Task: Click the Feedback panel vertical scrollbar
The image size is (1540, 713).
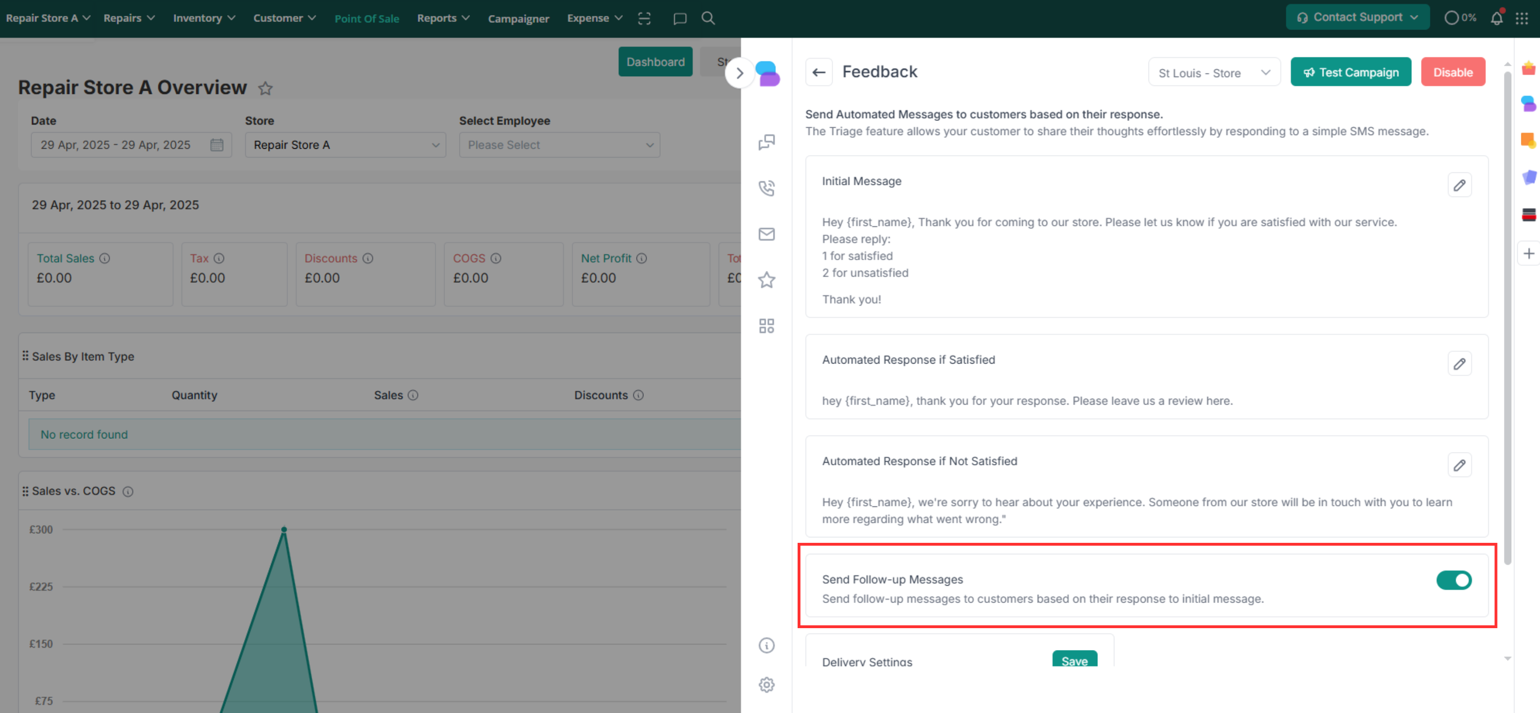Action: tap(1507, 317)
